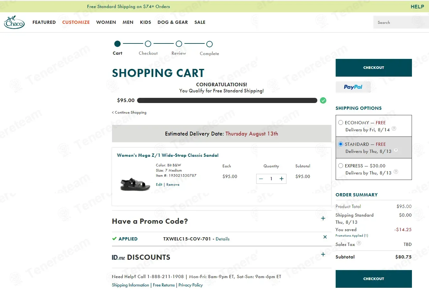Edit the sandal cart item

[159, 184]
